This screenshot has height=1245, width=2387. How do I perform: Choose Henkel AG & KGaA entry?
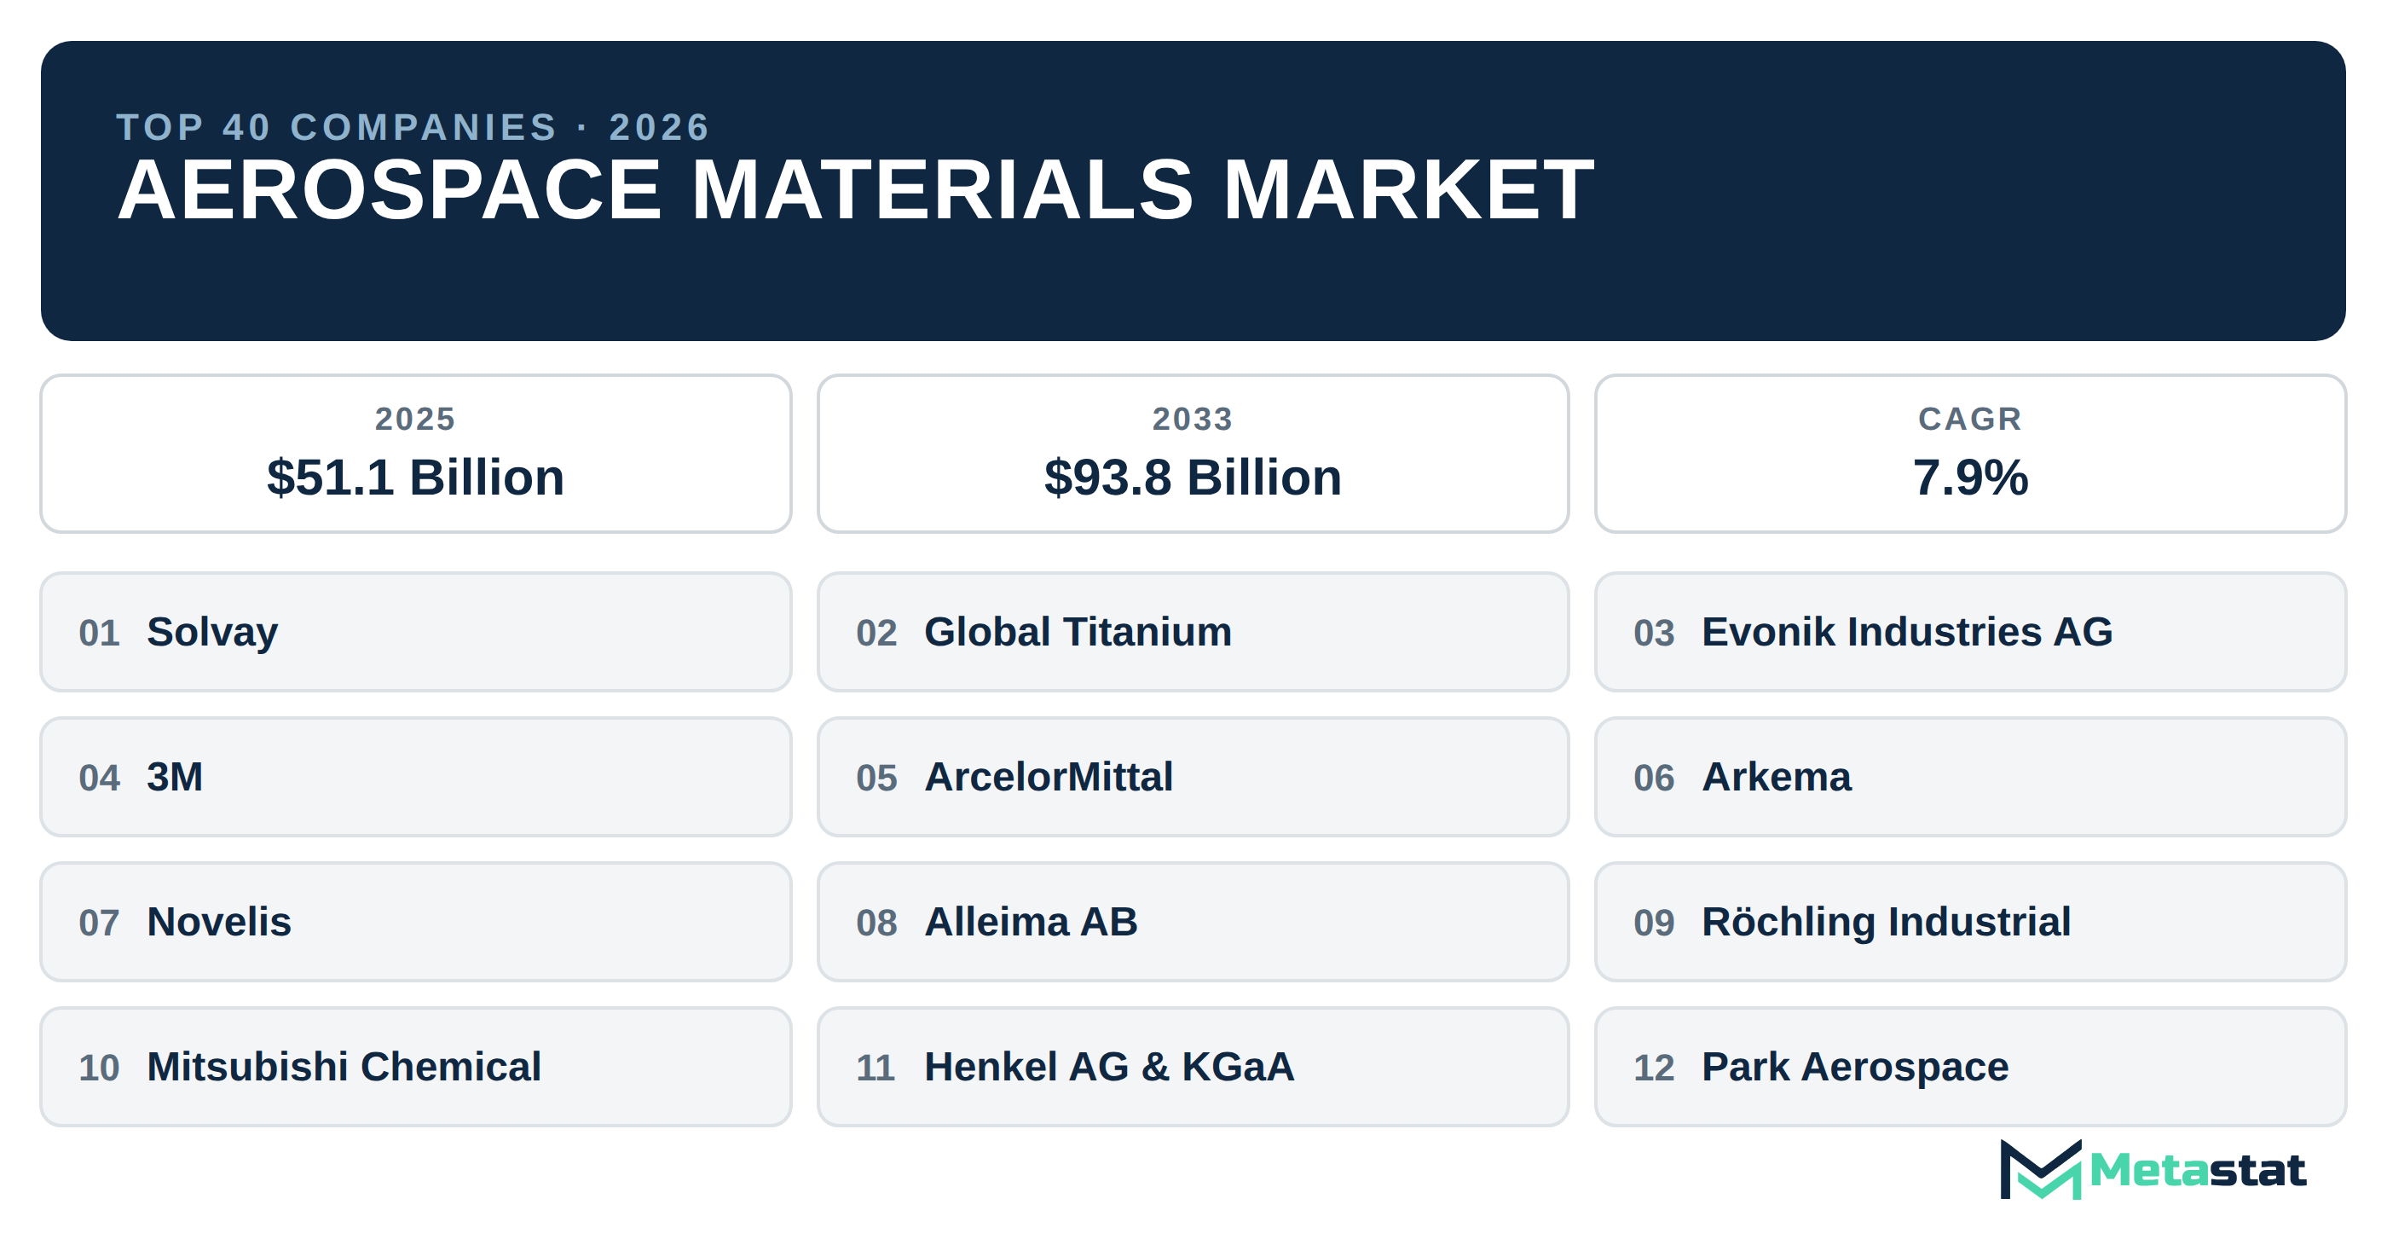click(1193, 1067)
